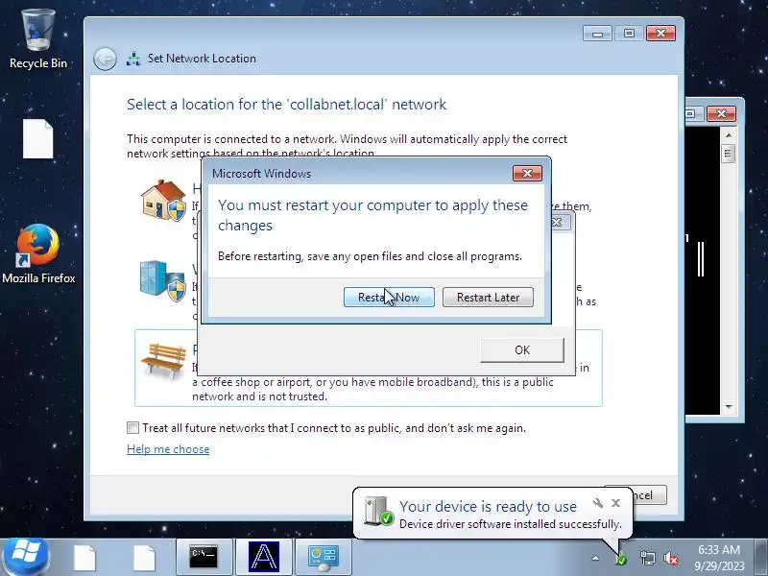The width and height of the screenshot is (768, 576).
Task: Go back in Set Network Location window
Action: [105, 60]
